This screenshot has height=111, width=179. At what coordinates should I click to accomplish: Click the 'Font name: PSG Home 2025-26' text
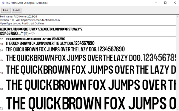pyautogui.click(x=18, y=17)
